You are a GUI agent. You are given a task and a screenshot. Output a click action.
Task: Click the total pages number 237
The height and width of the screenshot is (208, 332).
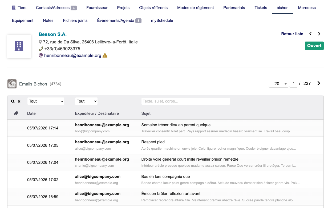click(x=307, y=84)
